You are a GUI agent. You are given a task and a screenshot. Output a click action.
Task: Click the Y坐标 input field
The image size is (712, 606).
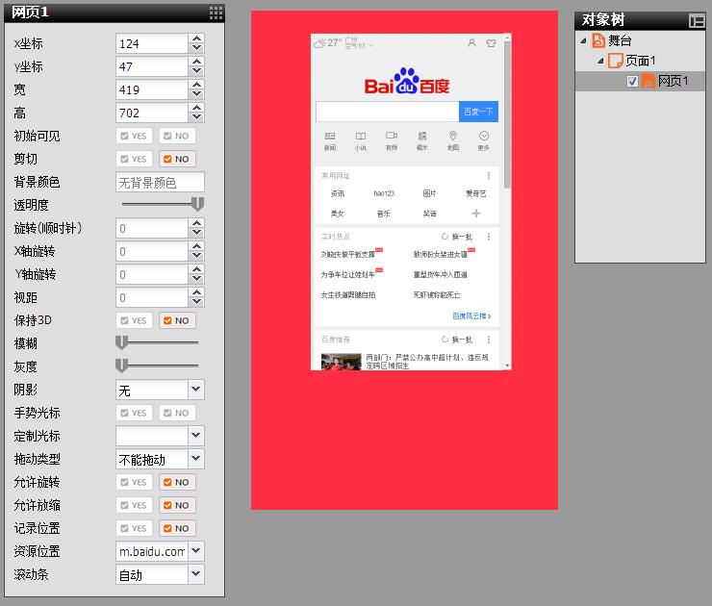(x=152, y=66)
